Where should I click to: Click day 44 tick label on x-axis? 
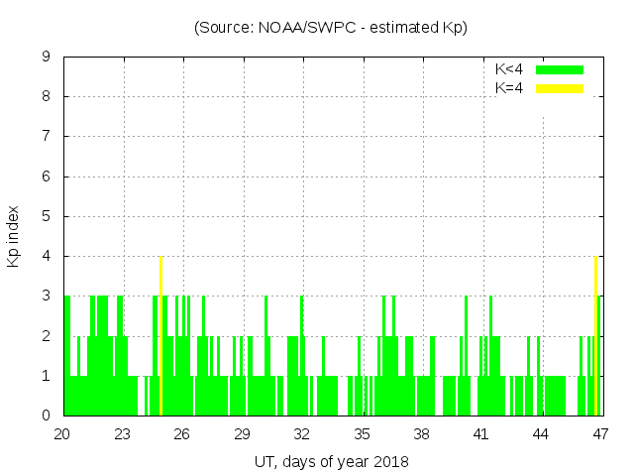click(x=541, y=434)
